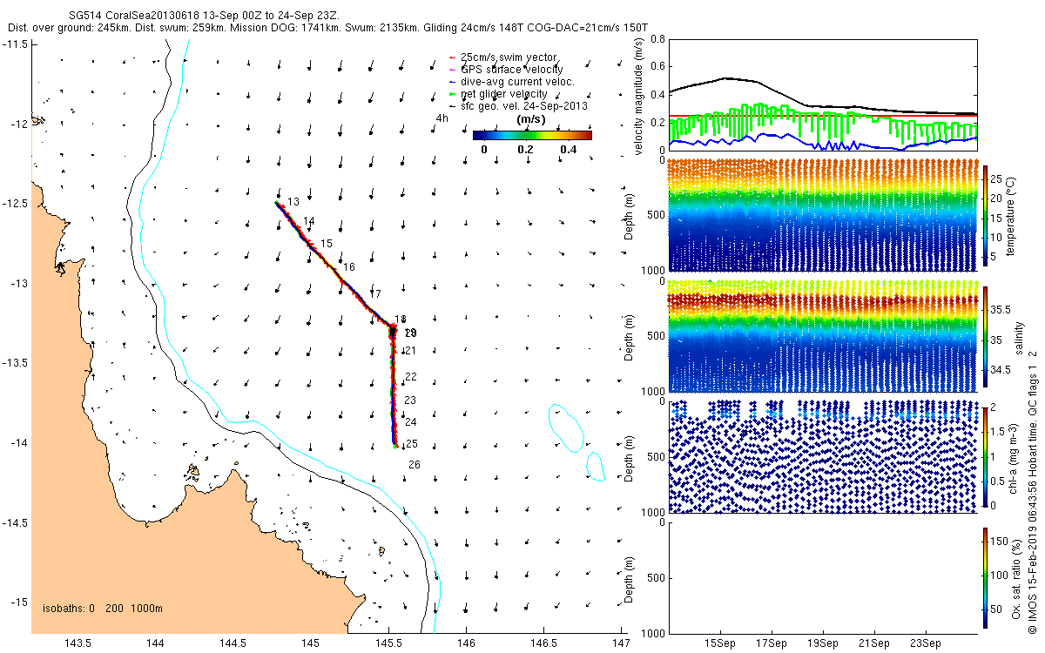Click the Ox. sat. ratio color bar
1045x653 pixels.
pyautogui.click(x=985, y=577)
